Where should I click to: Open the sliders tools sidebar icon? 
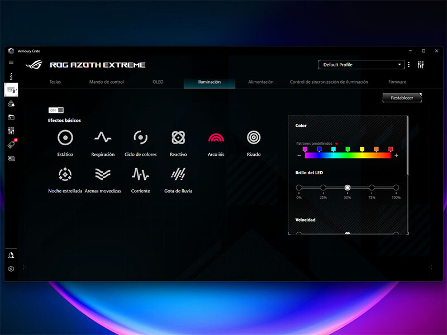(11, 131)
